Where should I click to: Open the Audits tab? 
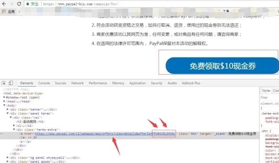pyautogui.click(x=172, y=83)
